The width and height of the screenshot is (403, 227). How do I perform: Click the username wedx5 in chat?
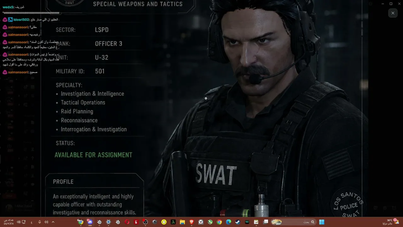coord(9,7)
